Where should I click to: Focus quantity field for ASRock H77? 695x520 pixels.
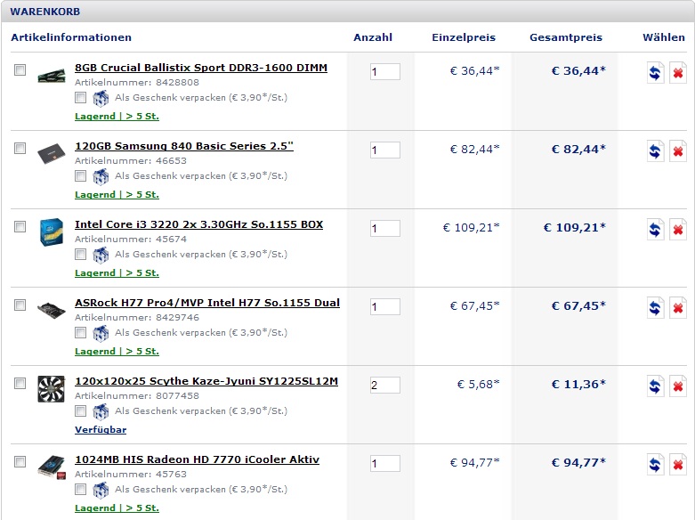pos(385,306)
